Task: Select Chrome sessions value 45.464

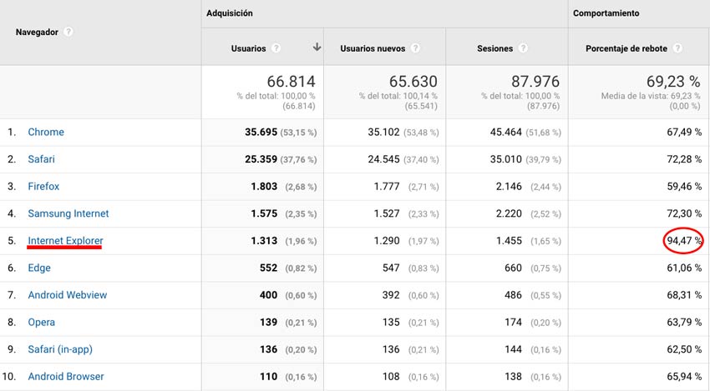Action: [x=506, y=132]
